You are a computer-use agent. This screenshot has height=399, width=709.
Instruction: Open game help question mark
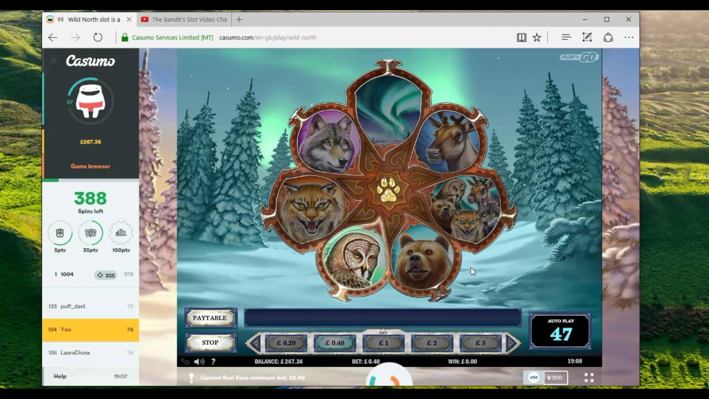[213, 361]
